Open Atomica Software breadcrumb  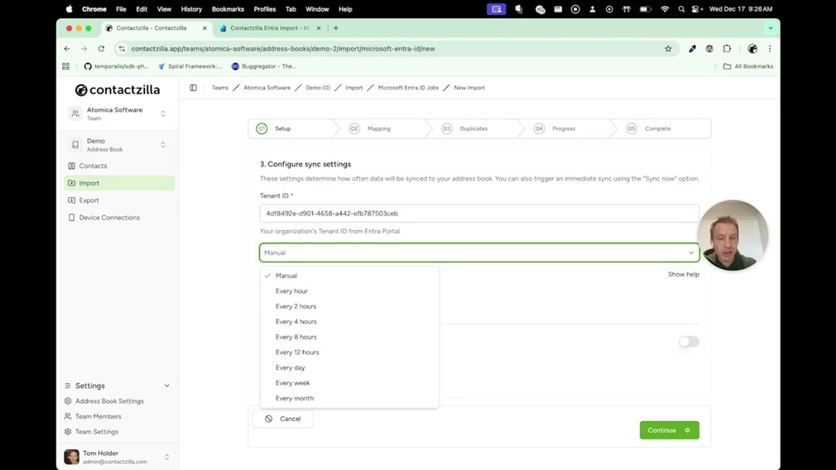267,88
